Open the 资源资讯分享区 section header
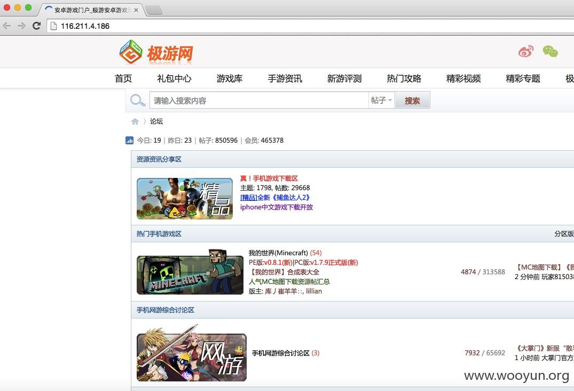The height and width of the screenshot is (391, 574). (159, 159)
